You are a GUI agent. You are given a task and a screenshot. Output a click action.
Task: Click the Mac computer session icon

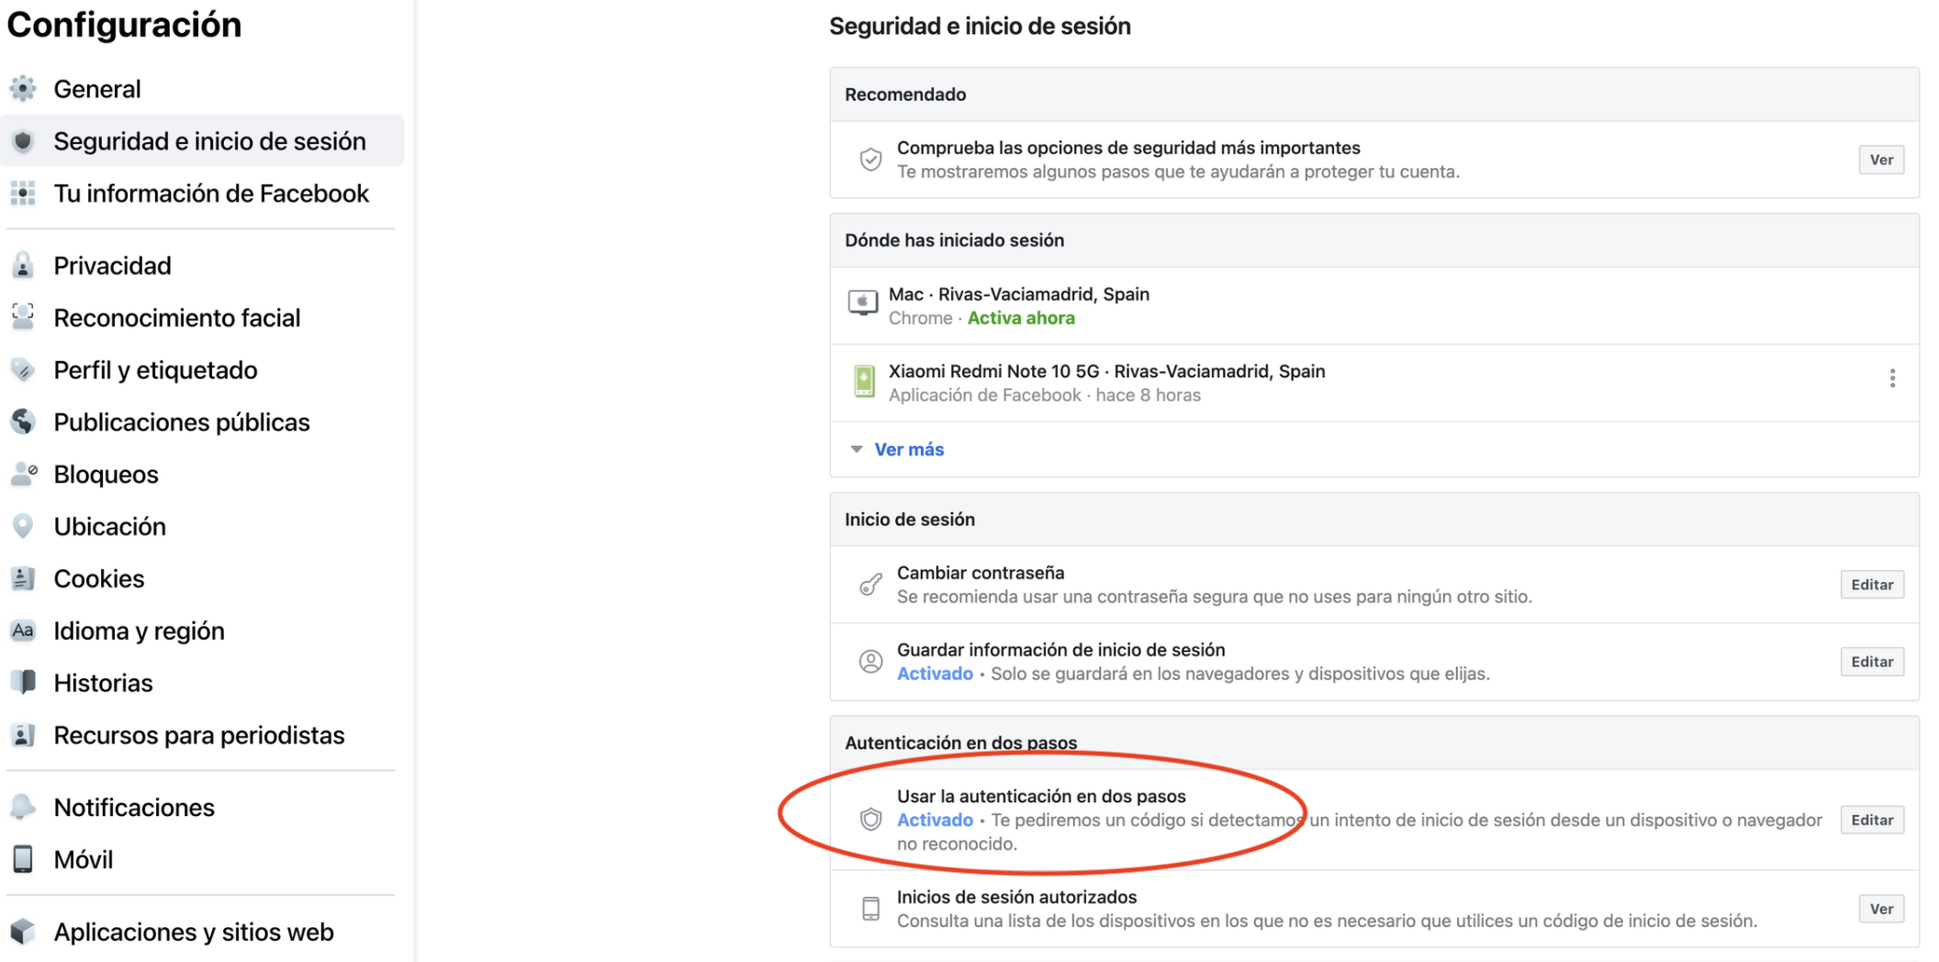(x=863, y=303)
